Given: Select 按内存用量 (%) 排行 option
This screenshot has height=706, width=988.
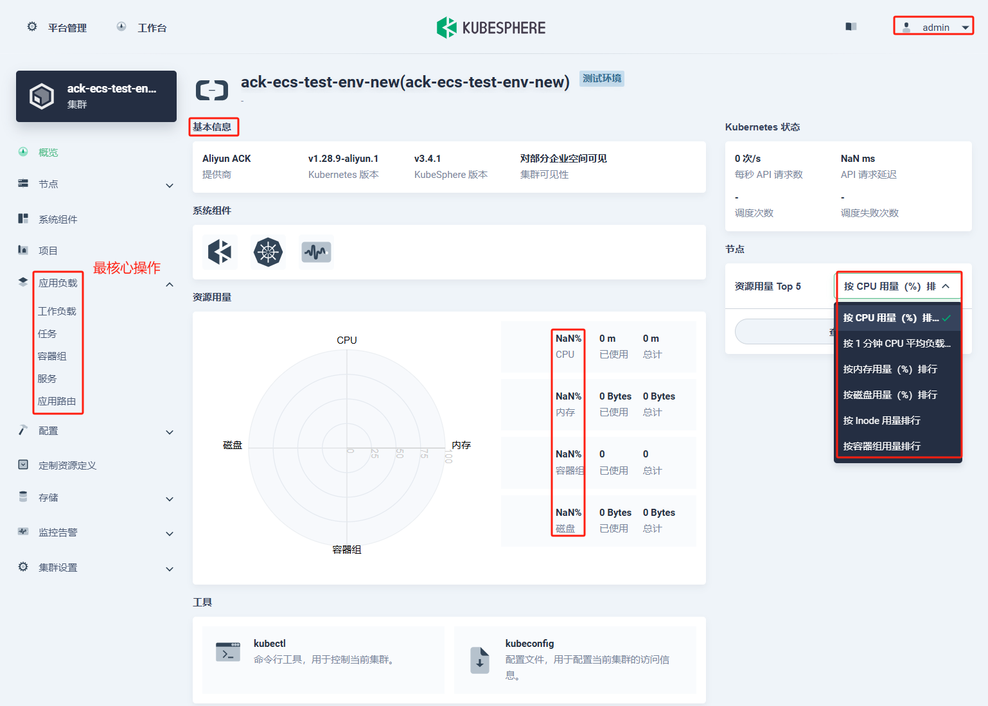Looking at the screenshot, I should click(897, 369).
